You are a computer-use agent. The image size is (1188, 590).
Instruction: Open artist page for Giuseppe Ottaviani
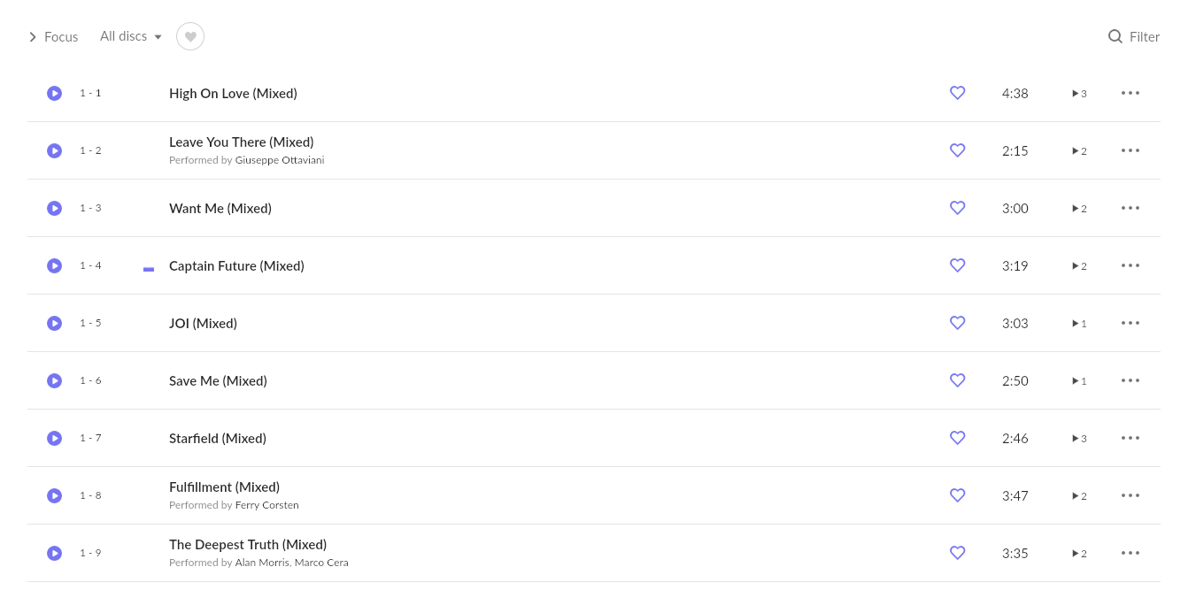click(x=280, y=159)
